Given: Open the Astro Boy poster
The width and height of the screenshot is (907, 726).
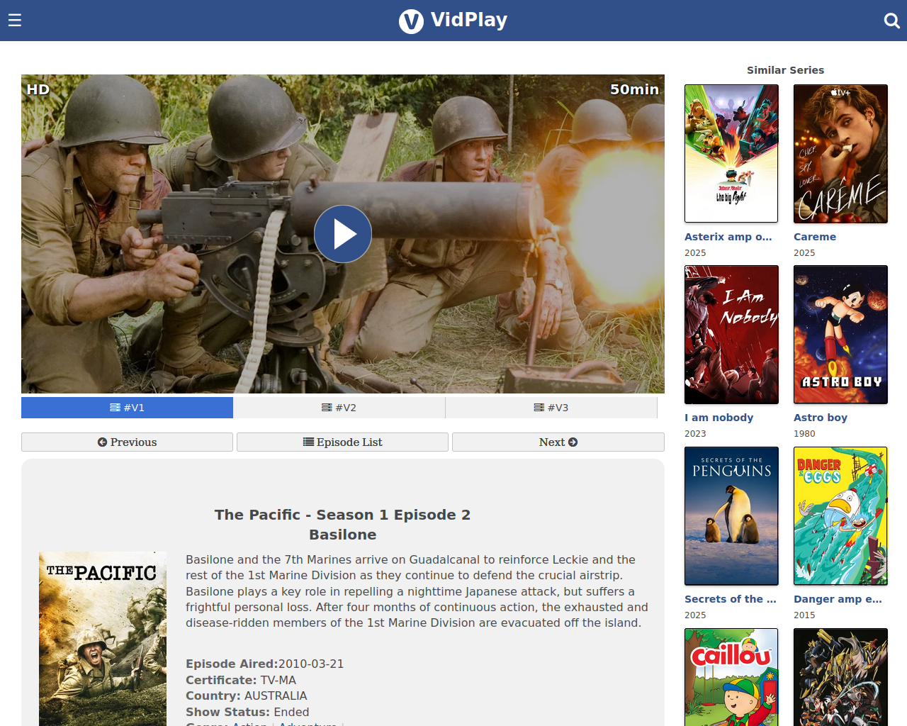Looking at the screenshot, I should point(840,335).
